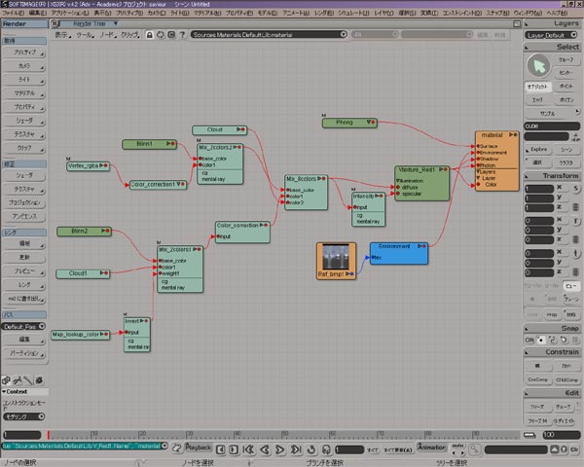
Task: Click the loop playback icon
Action: pyautogui.click(x=311, y=449)
